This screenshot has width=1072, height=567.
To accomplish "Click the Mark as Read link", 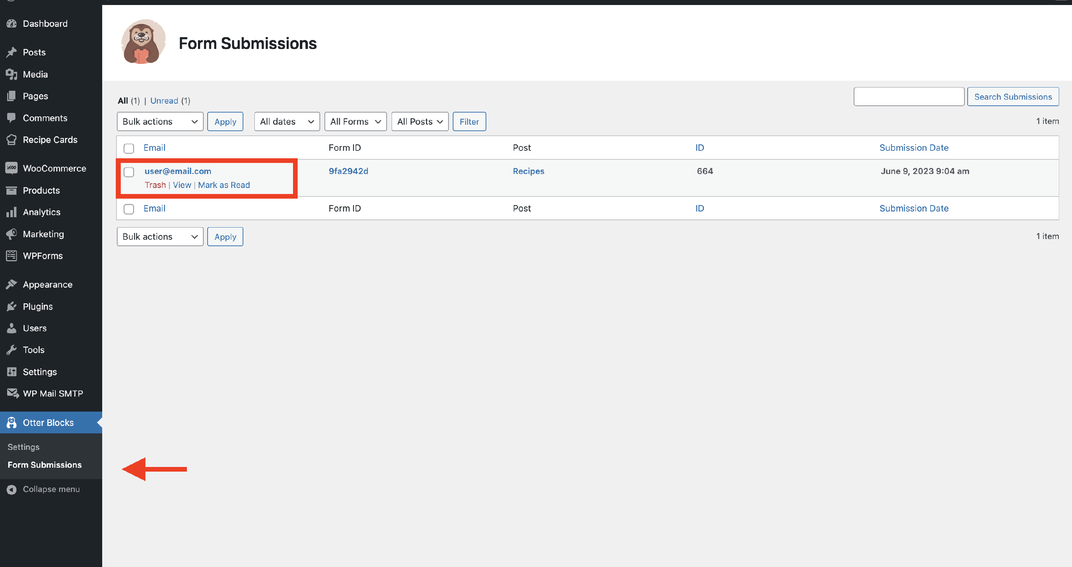I will coord(224,185).
